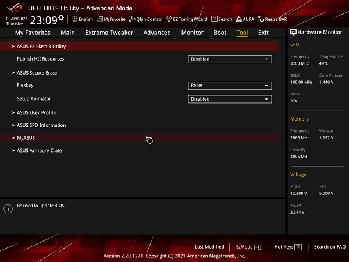Click CPU frequency value 3700 MHz
The height and width of the screenshot is (262, 349).
(x=300, y=63)
